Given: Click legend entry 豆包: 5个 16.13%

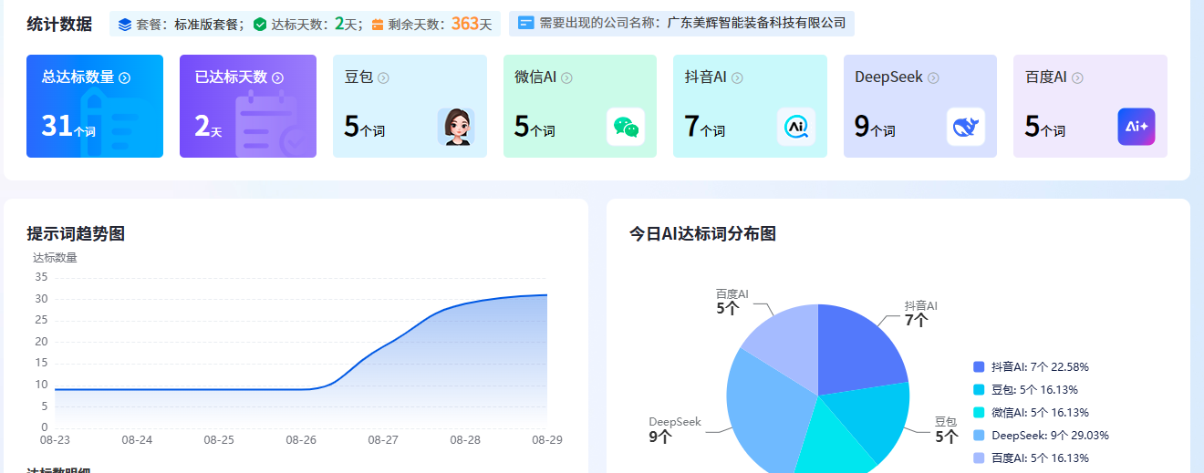Looking at the screenshot, I should tap(1026, 390).
